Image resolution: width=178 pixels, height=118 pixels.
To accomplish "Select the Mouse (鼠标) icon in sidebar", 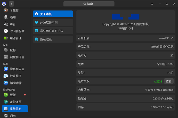I will 6,50.
